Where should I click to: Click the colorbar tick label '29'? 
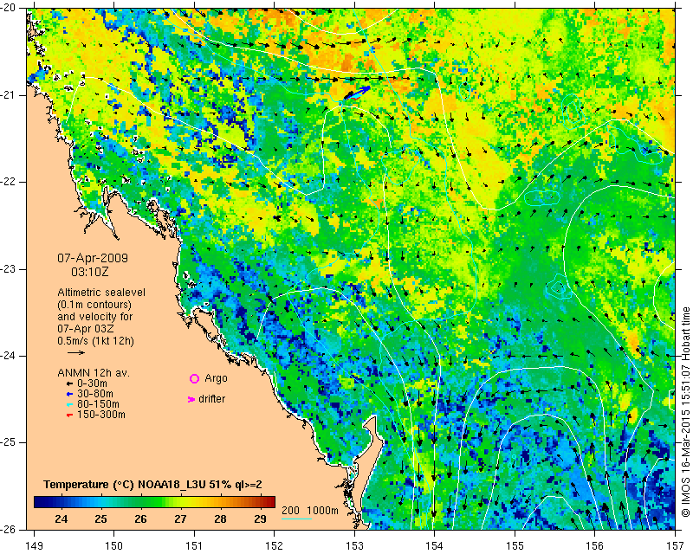click(x=261, y=519)
